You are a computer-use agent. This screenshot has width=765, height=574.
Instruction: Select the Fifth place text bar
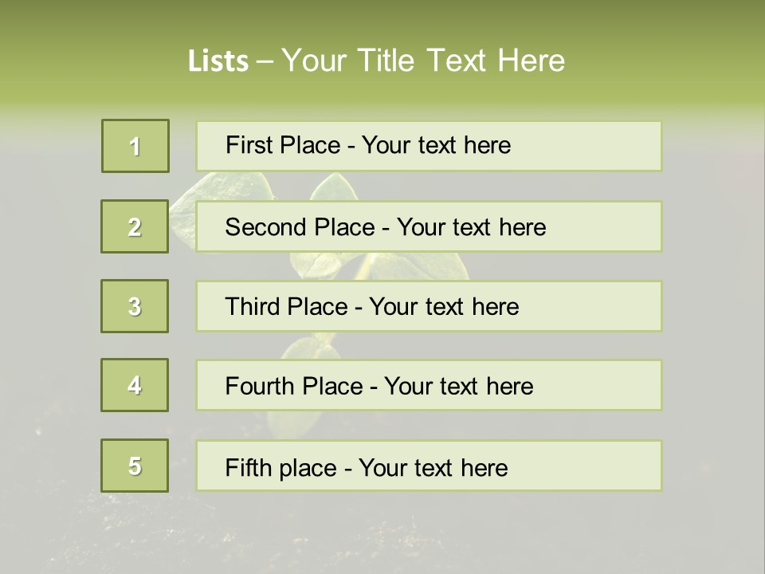tap(429, 466)
